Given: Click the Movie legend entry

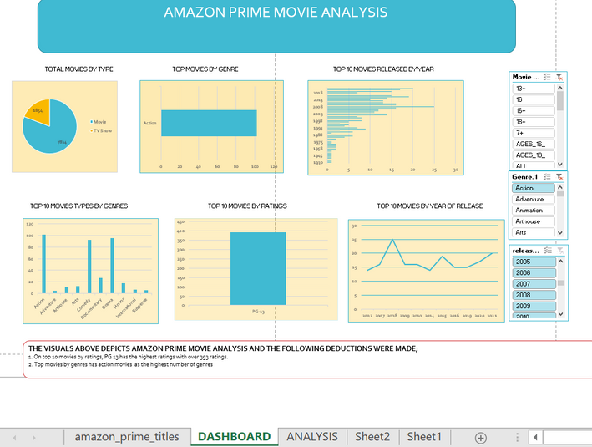Looking at the screenshot, I should [x=99, y=122].
